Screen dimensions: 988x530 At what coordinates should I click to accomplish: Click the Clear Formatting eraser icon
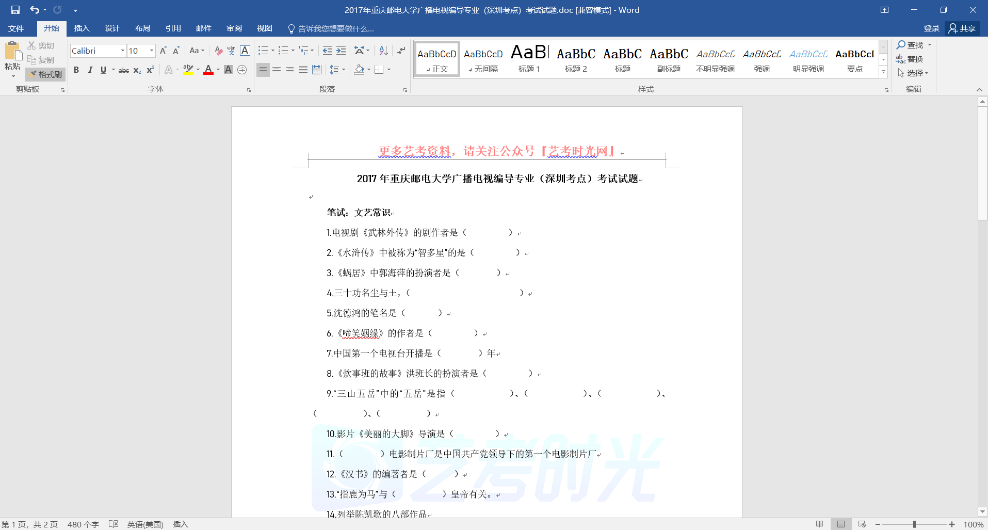click(218, 51)
